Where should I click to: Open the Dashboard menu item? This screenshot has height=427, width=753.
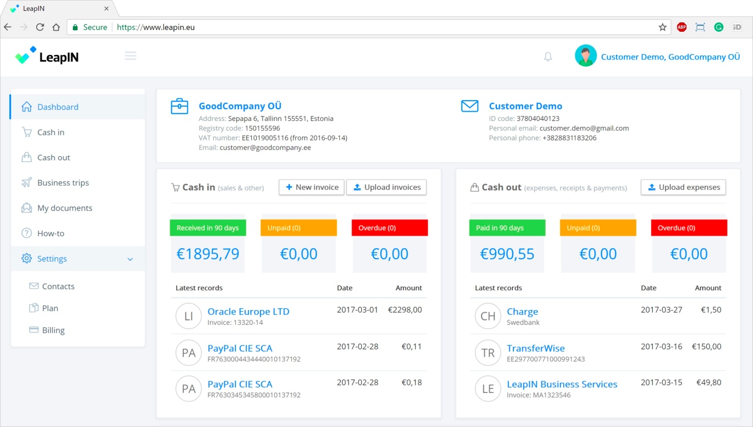78,107
